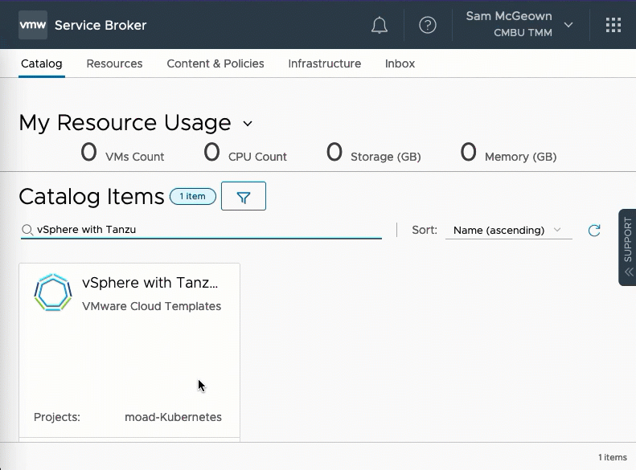Select the Catalog tab
This screenshot has height=470, width=636.
coord(41,63)
